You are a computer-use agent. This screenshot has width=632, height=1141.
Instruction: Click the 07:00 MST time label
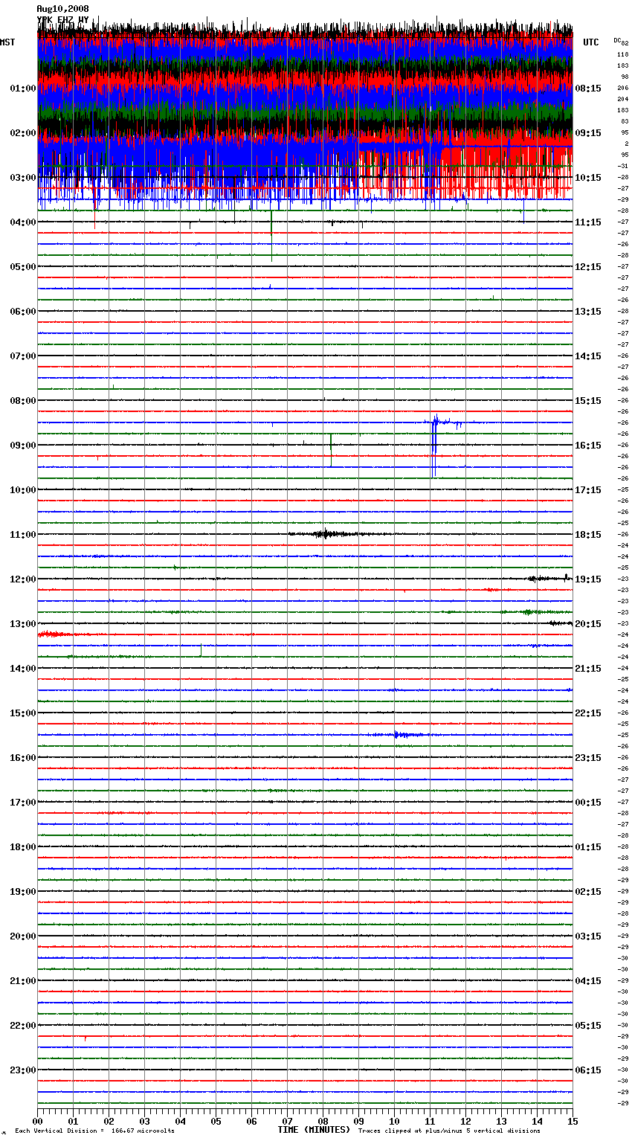23,356
